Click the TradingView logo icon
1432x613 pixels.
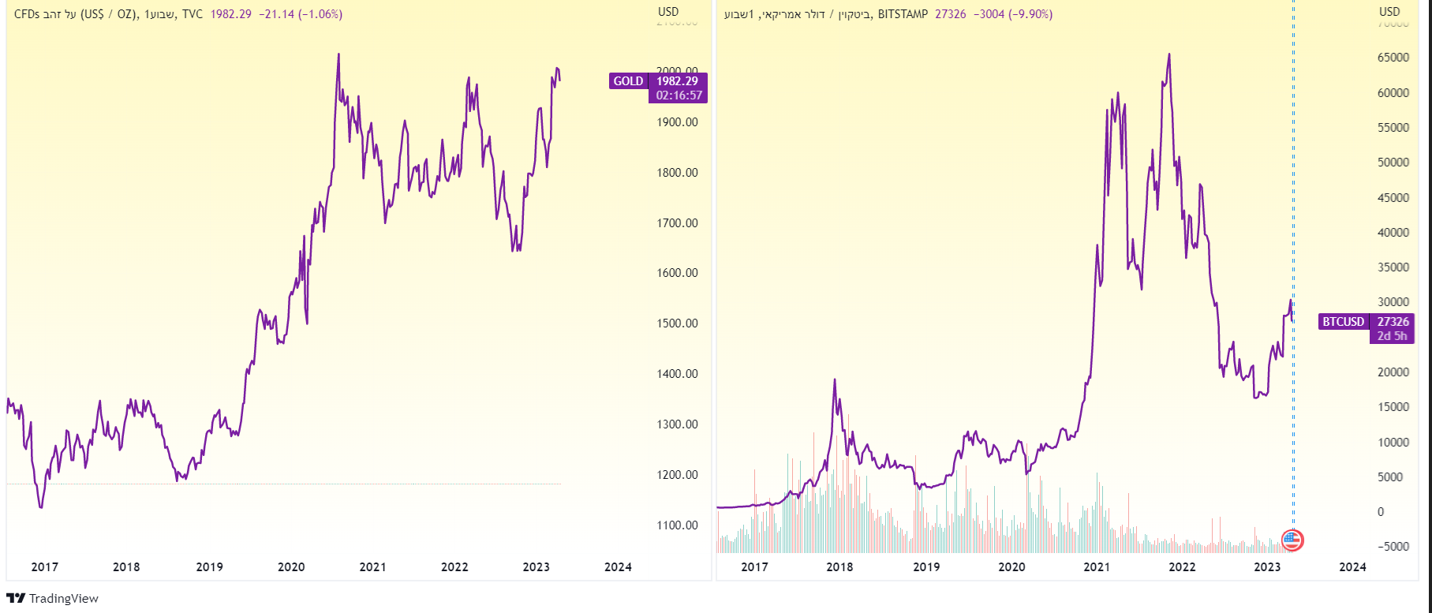tap(16, 598)
